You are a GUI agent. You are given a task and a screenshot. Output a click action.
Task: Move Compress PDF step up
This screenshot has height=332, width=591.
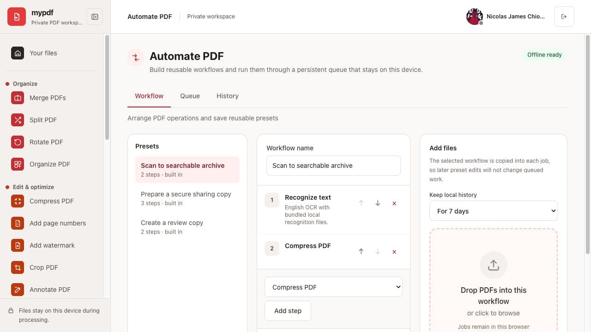(x=361, y=252)
